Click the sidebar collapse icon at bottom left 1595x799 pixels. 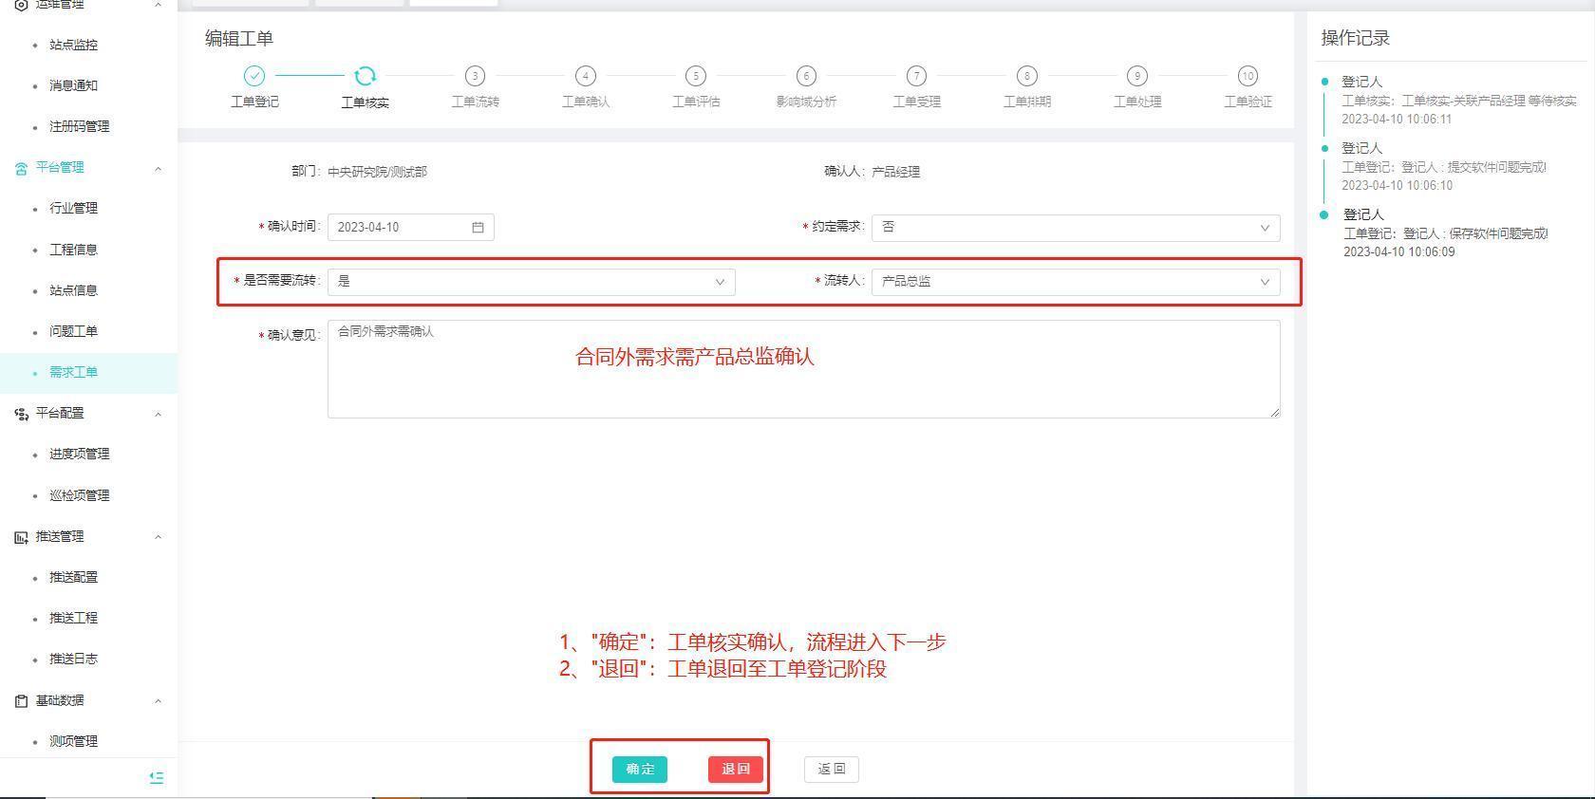click(x=157, y=777)
